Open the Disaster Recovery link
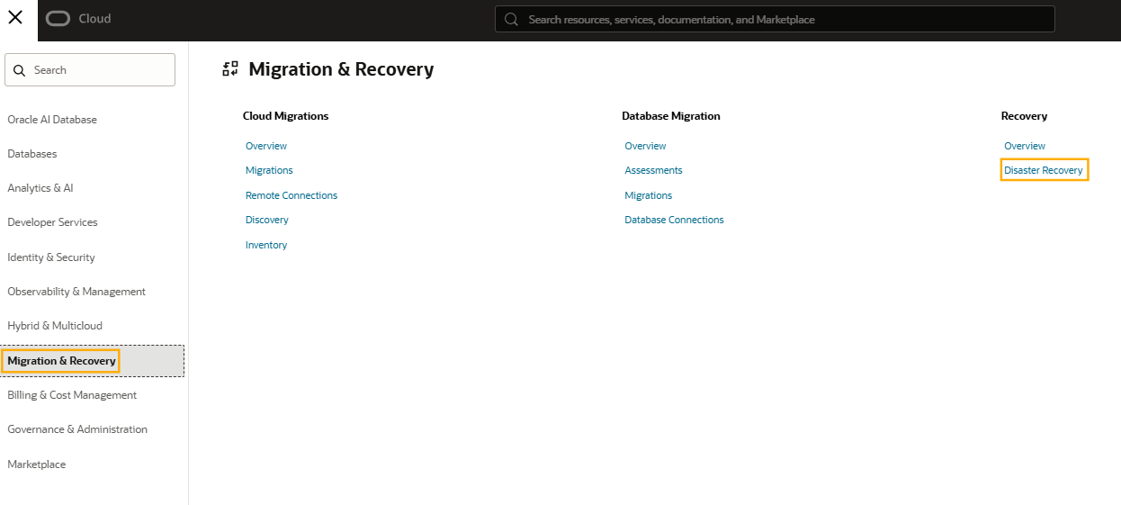 tap(1044, 170)
